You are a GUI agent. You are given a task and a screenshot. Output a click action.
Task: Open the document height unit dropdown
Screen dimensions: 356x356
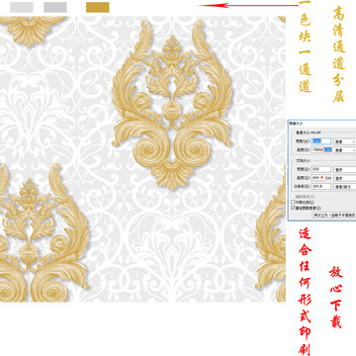[x=345, y=178]
